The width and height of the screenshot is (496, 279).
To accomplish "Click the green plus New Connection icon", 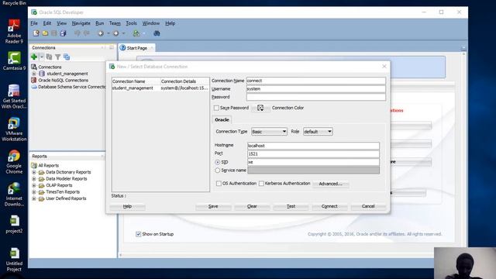I will [34, 57].
